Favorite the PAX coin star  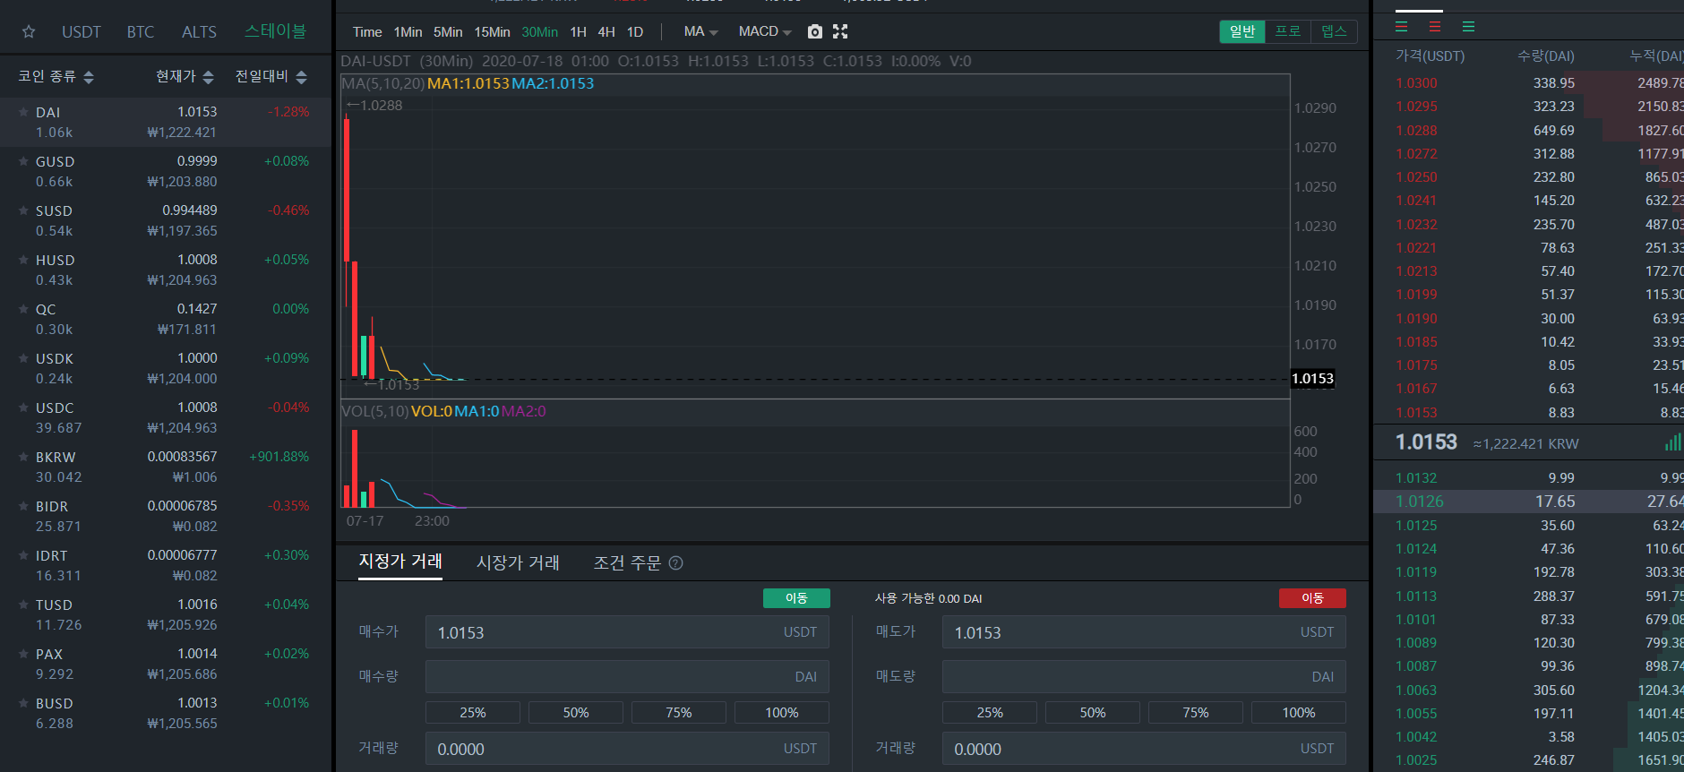tap(23, 654)
